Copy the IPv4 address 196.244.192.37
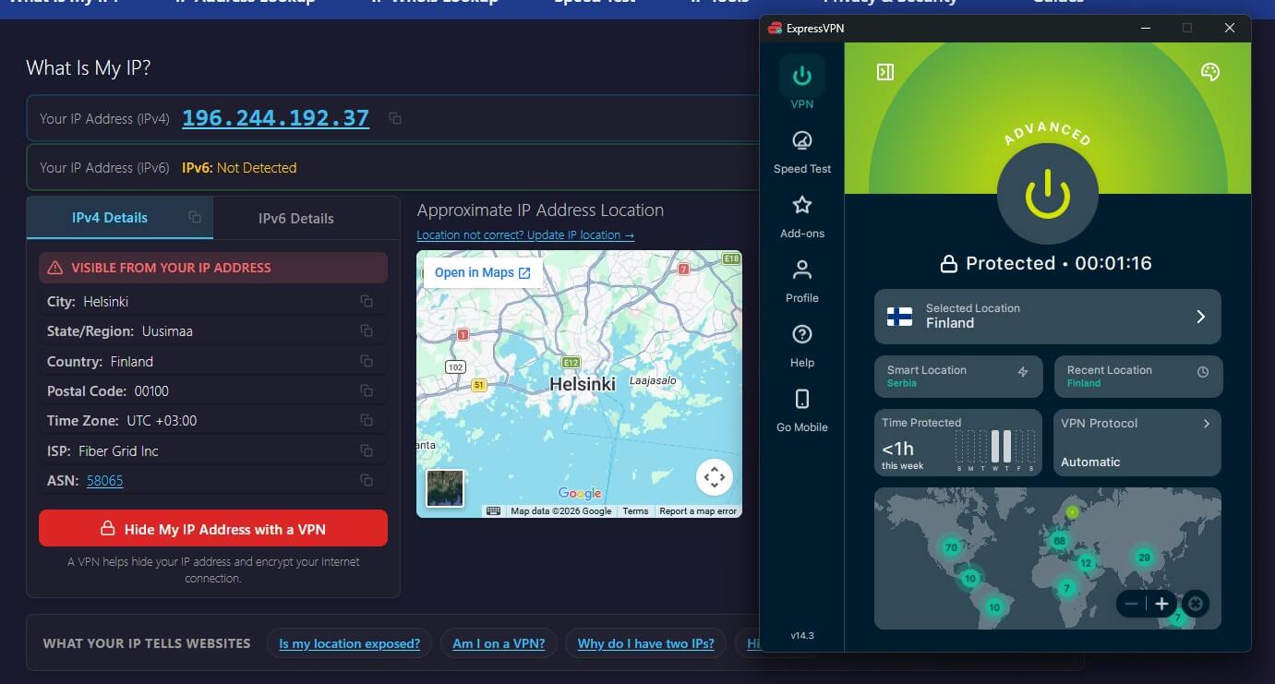The image size is (1275, 684). tap(395, 118)
